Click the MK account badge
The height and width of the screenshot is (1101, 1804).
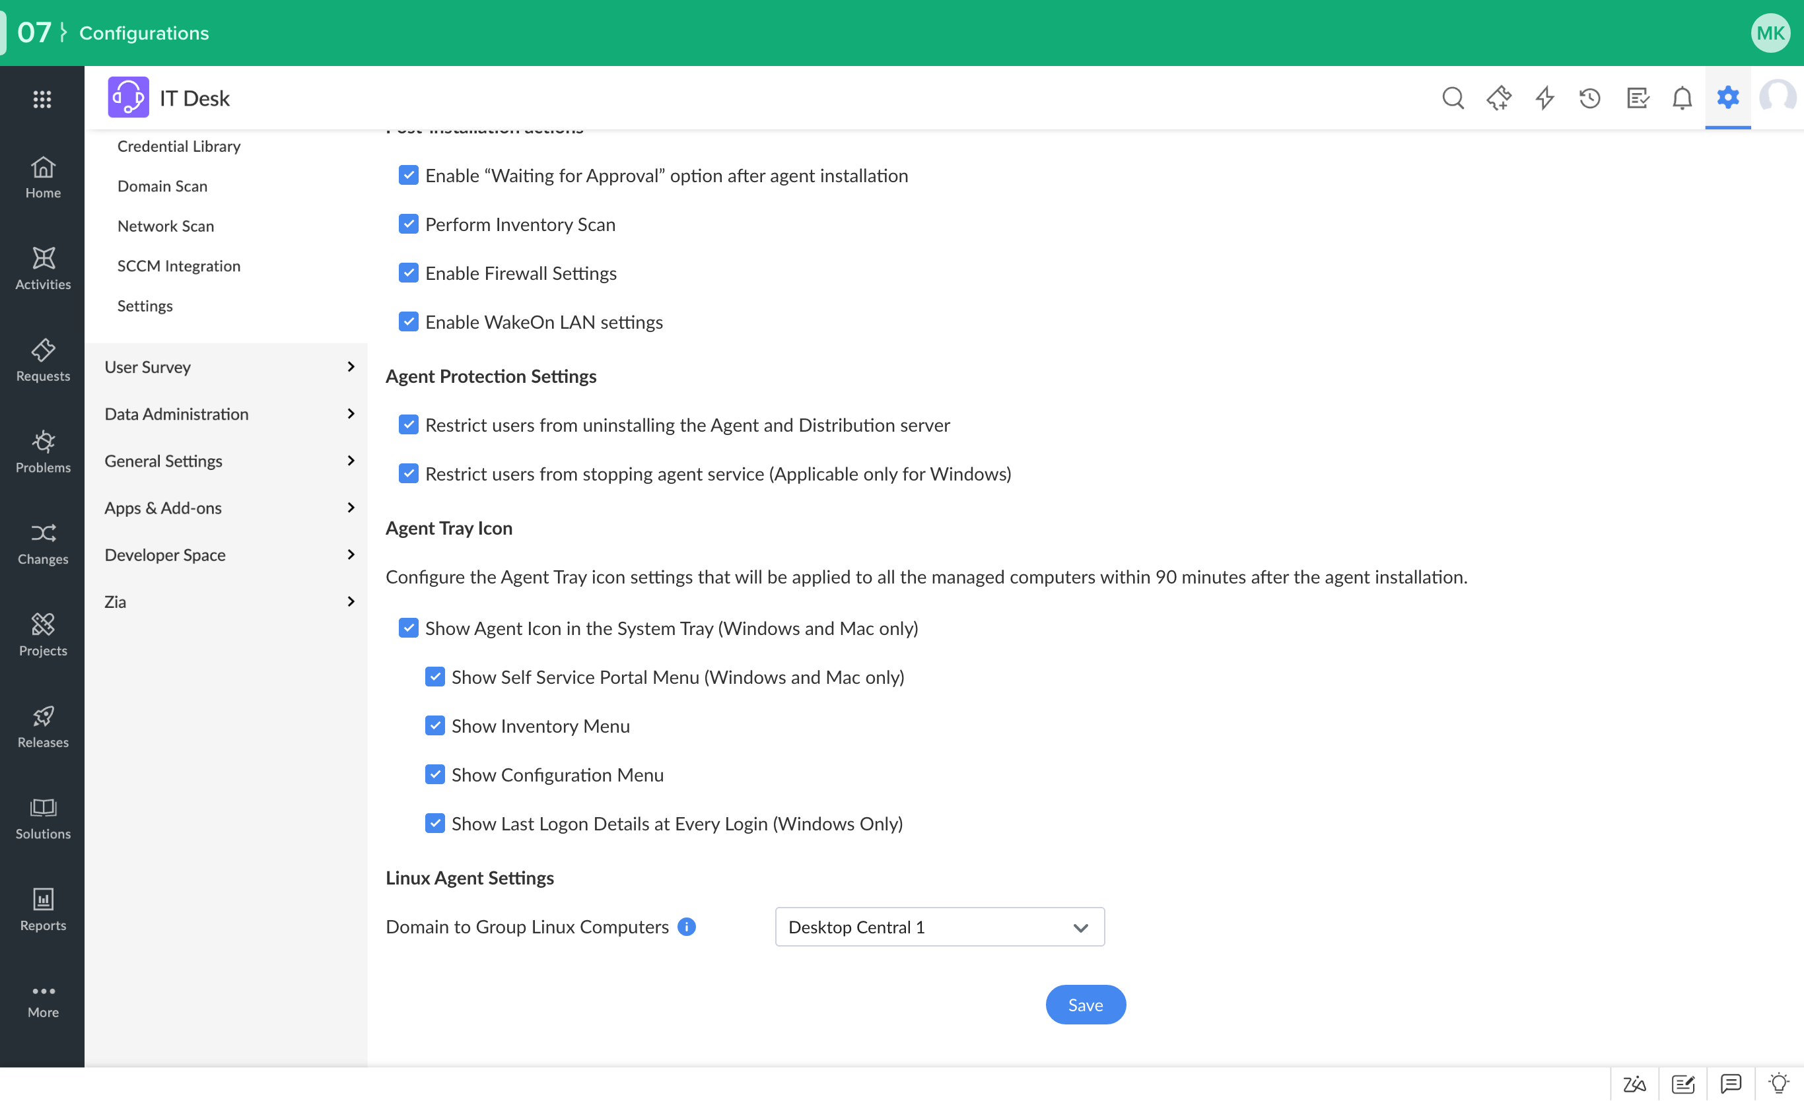[1770, 33]
